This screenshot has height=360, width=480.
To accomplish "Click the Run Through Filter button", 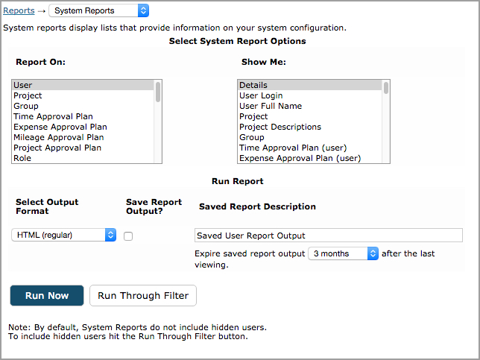I will (x=143, y=295).
